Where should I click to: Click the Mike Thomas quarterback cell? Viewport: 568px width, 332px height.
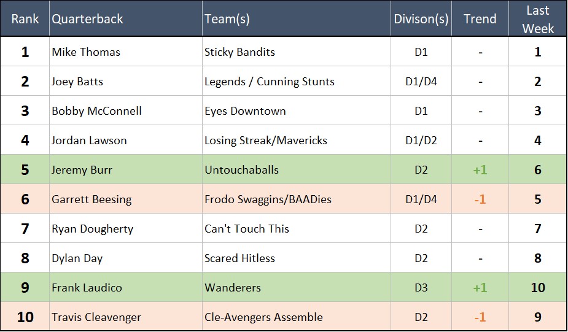click(86, 52)
